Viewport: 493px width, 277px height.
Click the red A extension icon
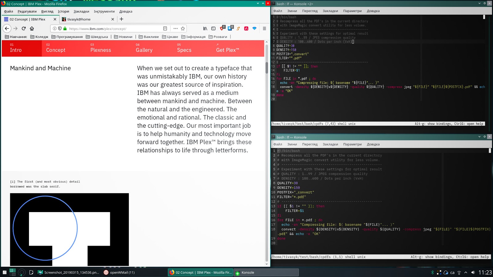246,29
